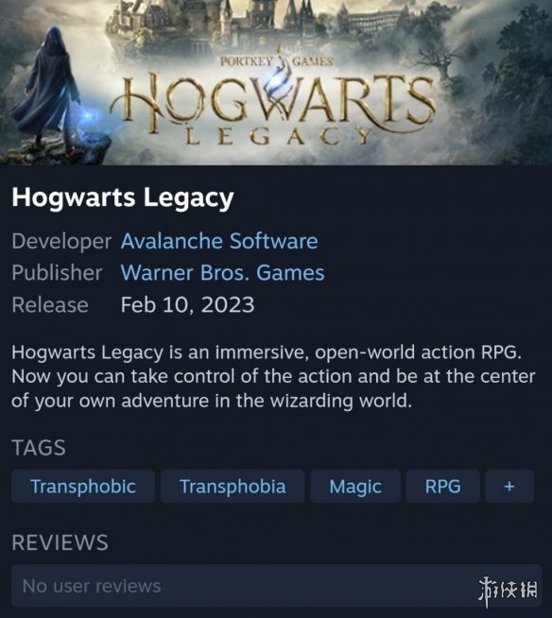Expand more tags with the plus button
The width and height of the screenshot is (552, 618).
(x=509, y=486)
